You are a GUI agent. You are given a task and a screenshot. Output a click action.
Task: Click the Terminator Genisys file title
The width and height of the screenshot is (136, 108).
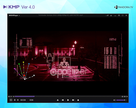coord(60,15)
